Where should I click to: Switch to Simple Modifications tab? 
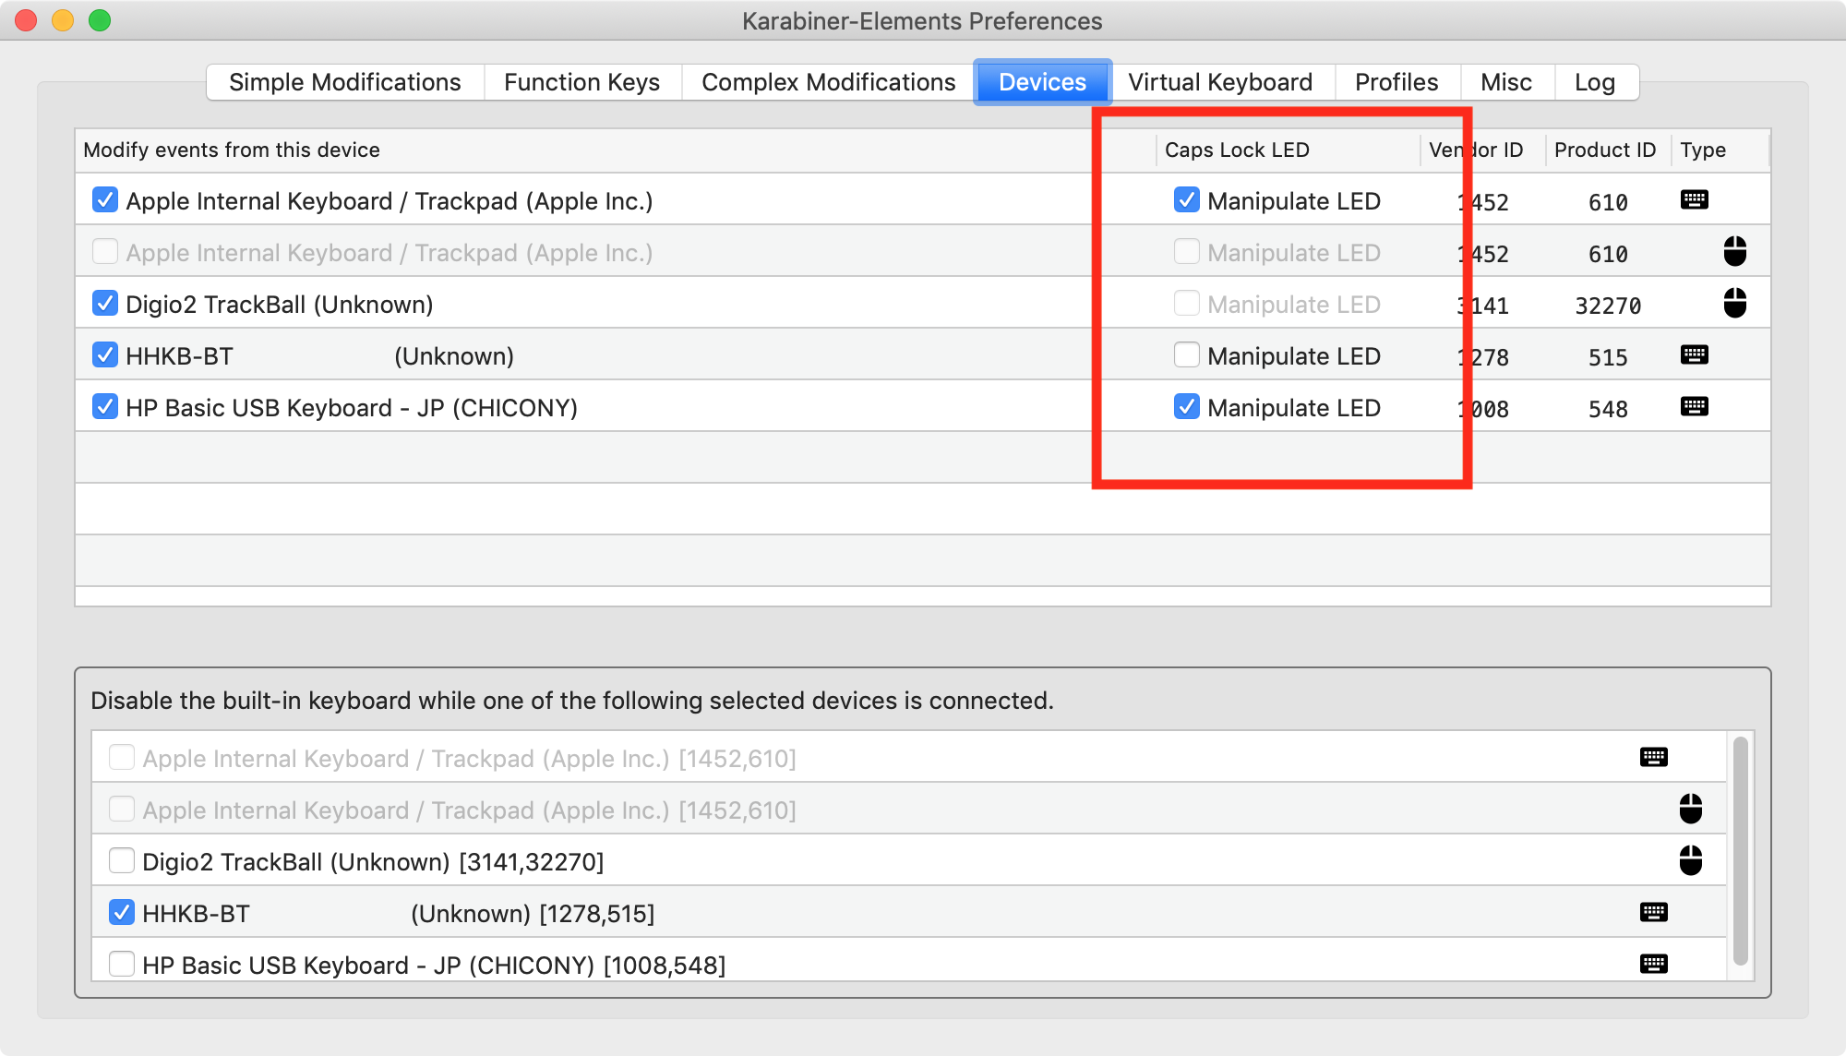pos(344,82)
